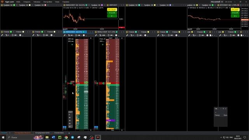Open the Настройки menu
Viewport: 249px width, 140px height.
[x=47, y=2]
